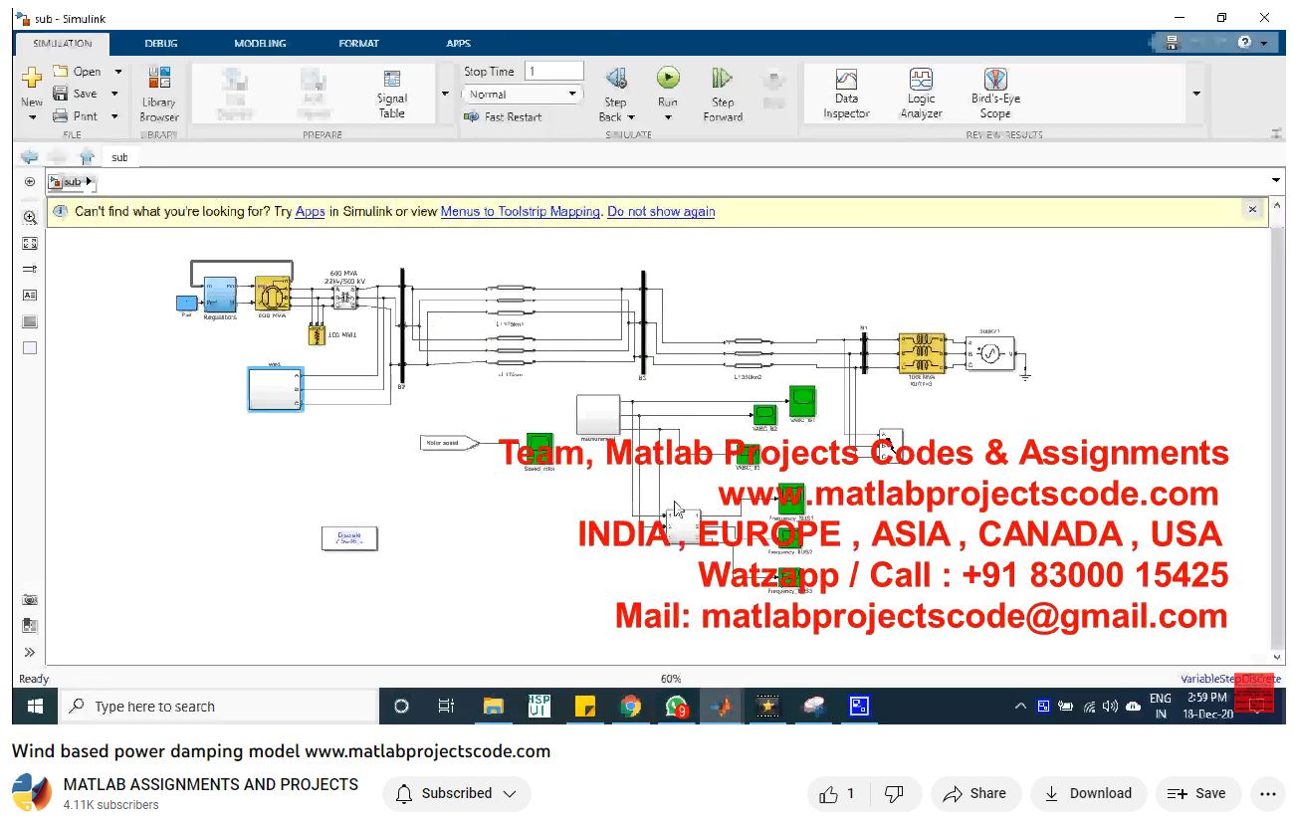Click the Fit to View palette icon
The width and height of the screenshot is (1294, 820).
coord(30,243)
